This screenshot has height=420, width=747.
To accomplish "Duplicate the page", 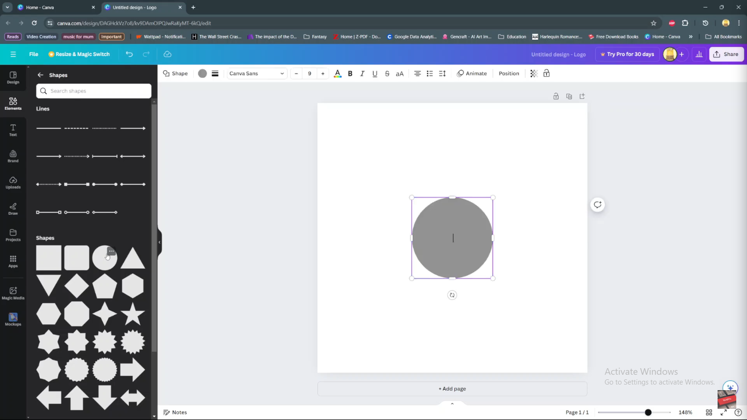I will pos(569,96).
